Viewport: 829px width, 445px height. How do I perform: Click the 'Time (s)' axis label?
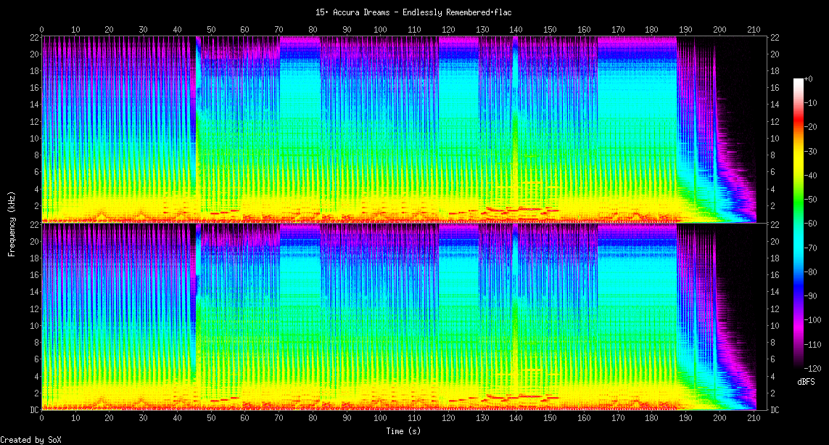[403, 431]
